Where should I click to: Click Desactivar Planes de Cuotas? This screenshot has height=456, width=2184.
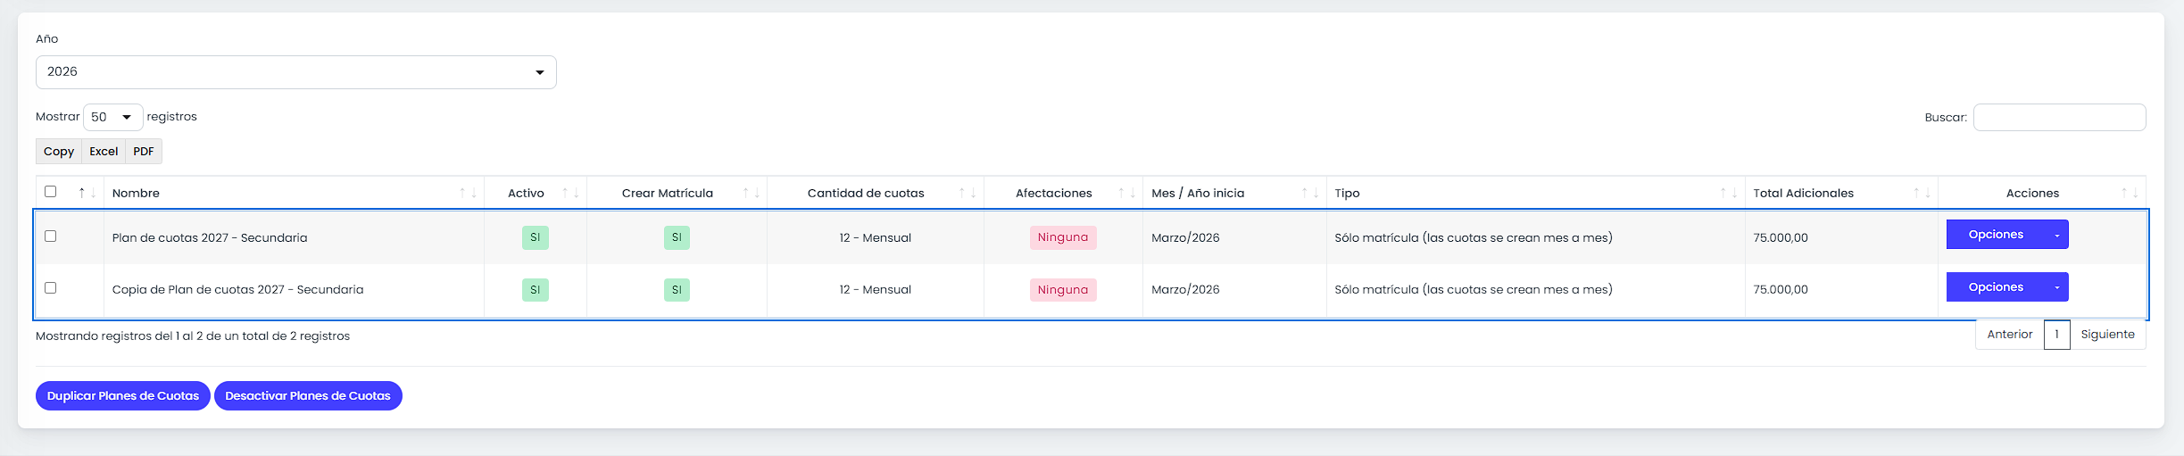click(x=308, y=396)
